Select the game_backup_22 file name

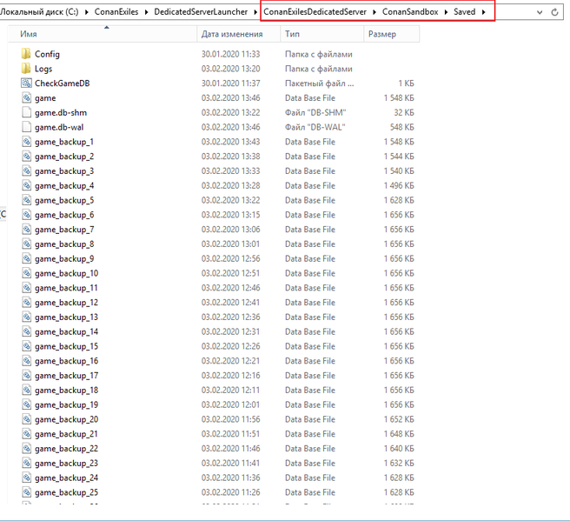click(67, 449)
